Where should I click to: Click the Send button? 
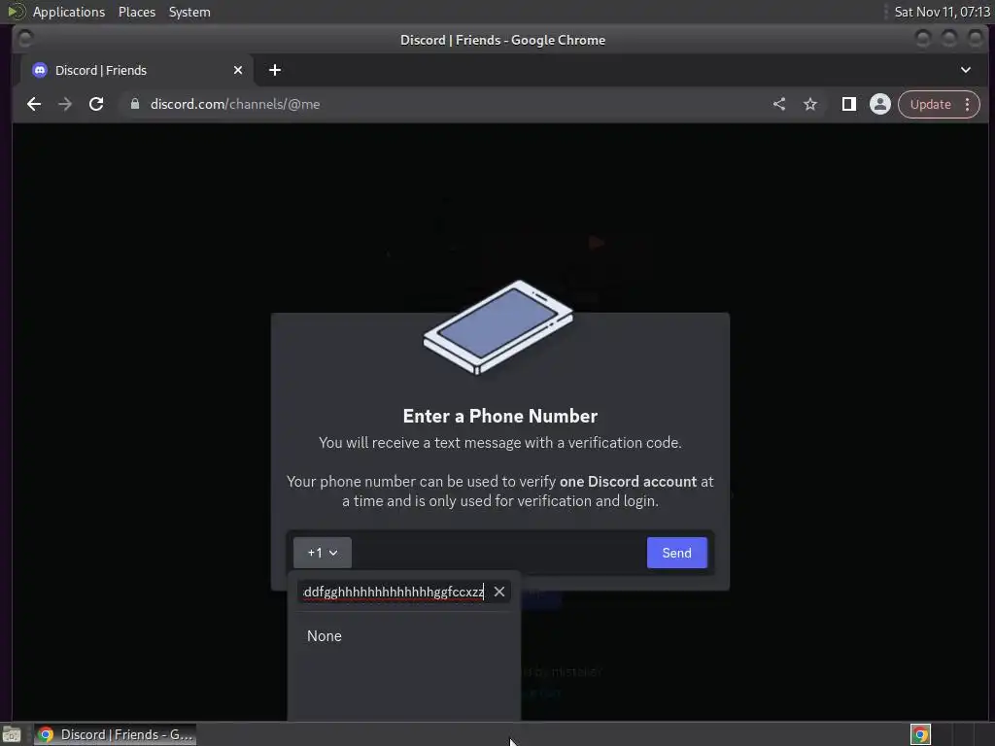point(676,553)
